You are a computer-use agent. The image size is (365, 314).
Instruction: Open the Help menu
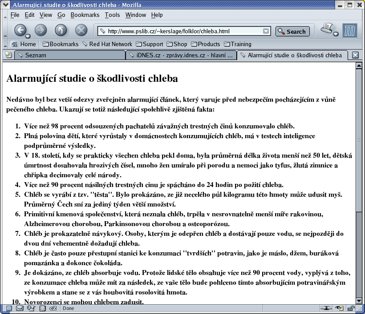(157, 15)
